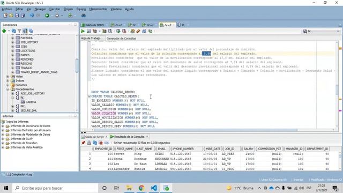Close the Resultado de la Consulta tab
The width and height of the screenshot is (343, 193).
point(147,137)
